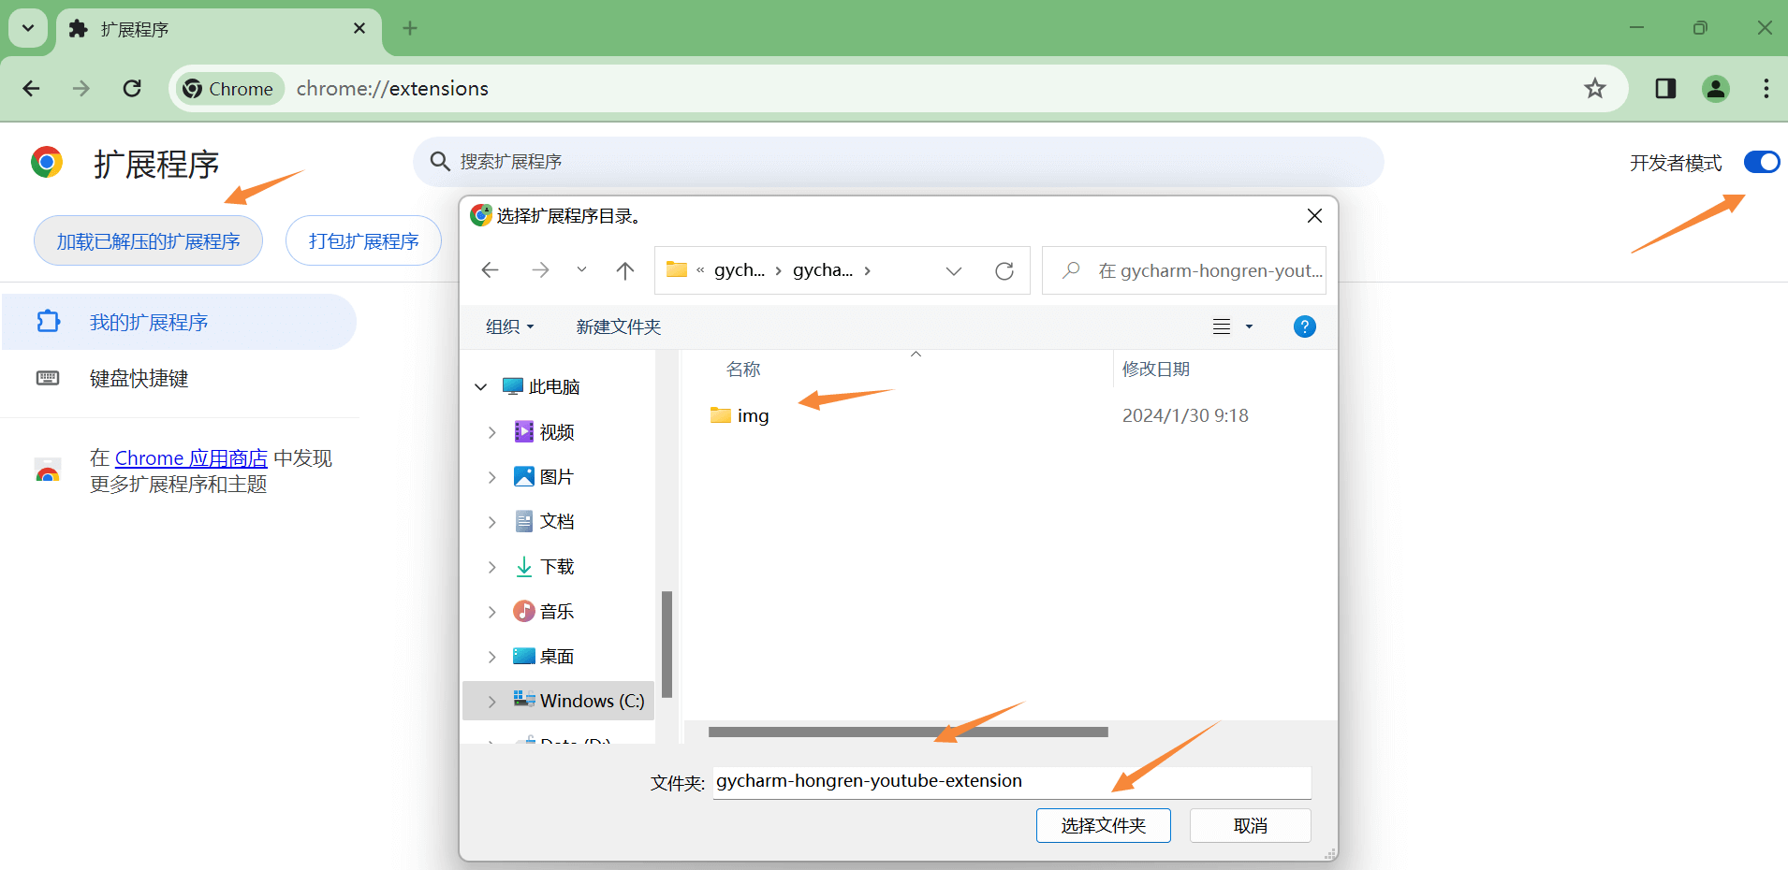This screenshot has width=1788, height=870.
Task: Expand the 下载 tree node
Action: tap(491, 567)
